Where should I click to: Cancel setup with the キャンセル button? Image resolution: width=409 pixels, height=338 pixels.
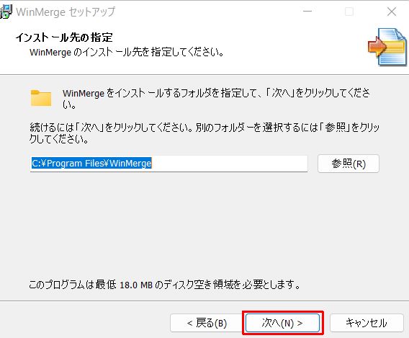pyautogui.click(x=367, y=323)
